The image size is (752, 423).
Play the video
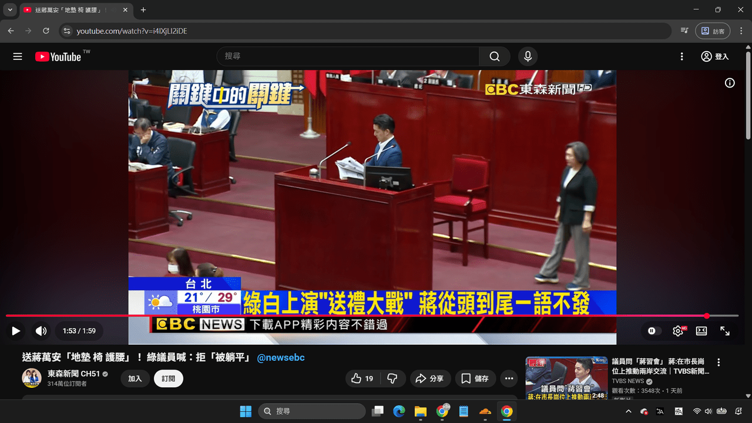(x=16, y=331)
